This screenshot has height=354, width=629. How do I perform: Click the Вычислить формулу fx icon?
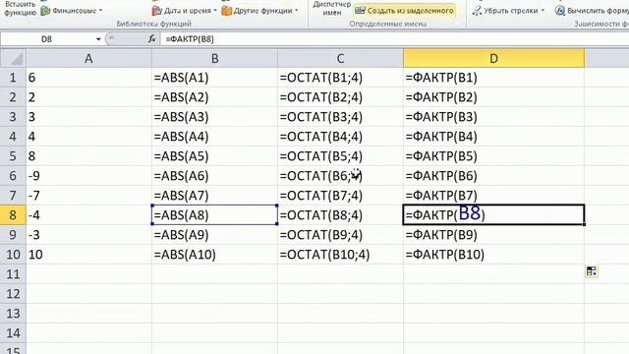click(560, 11)
